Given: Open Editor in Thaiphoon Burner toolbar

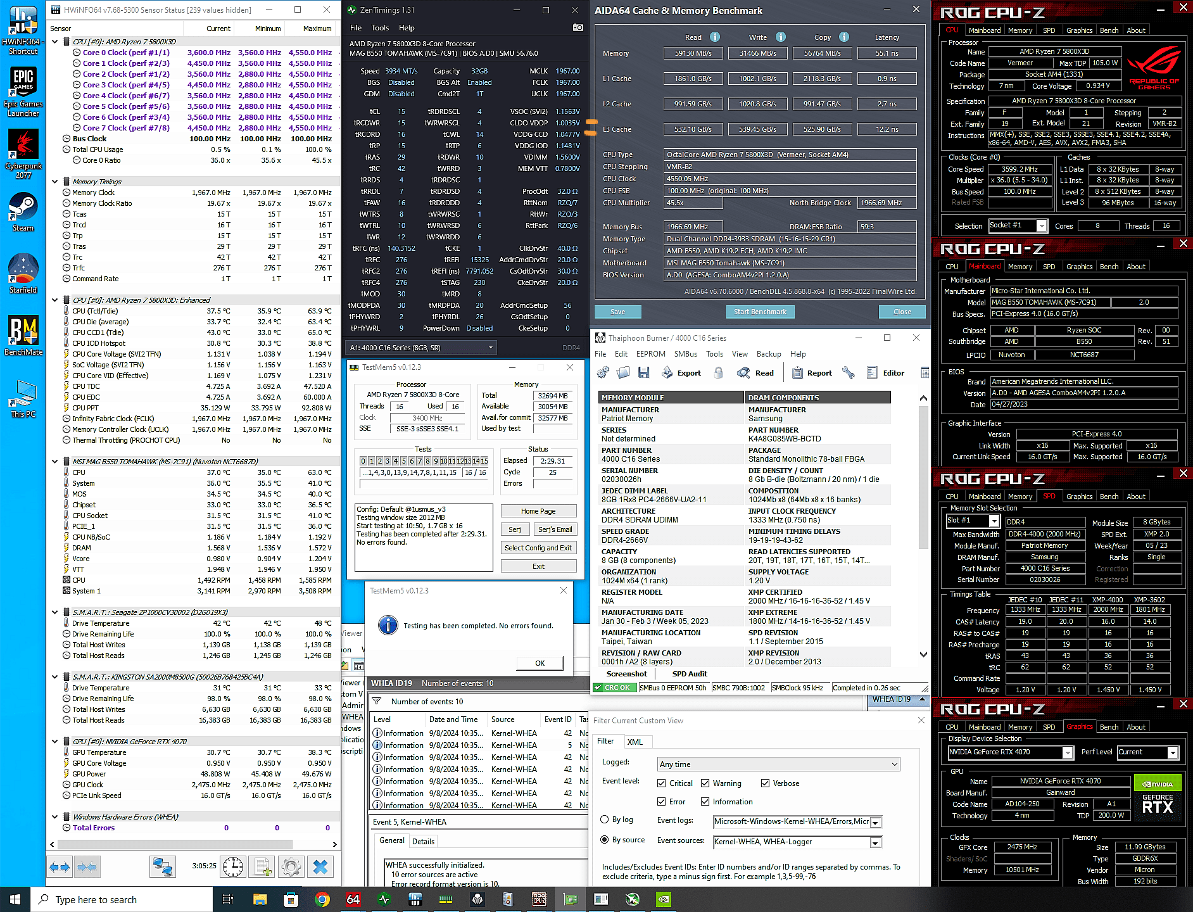Looking at the screenshot, I should pyautogui.click(x=885, y=373).
